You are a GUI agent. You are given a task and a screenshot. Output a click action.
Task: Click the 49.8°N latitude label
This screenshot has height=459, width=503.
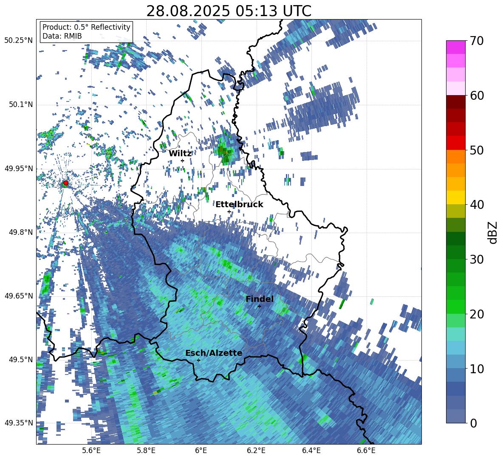click(x=21, y=232)
